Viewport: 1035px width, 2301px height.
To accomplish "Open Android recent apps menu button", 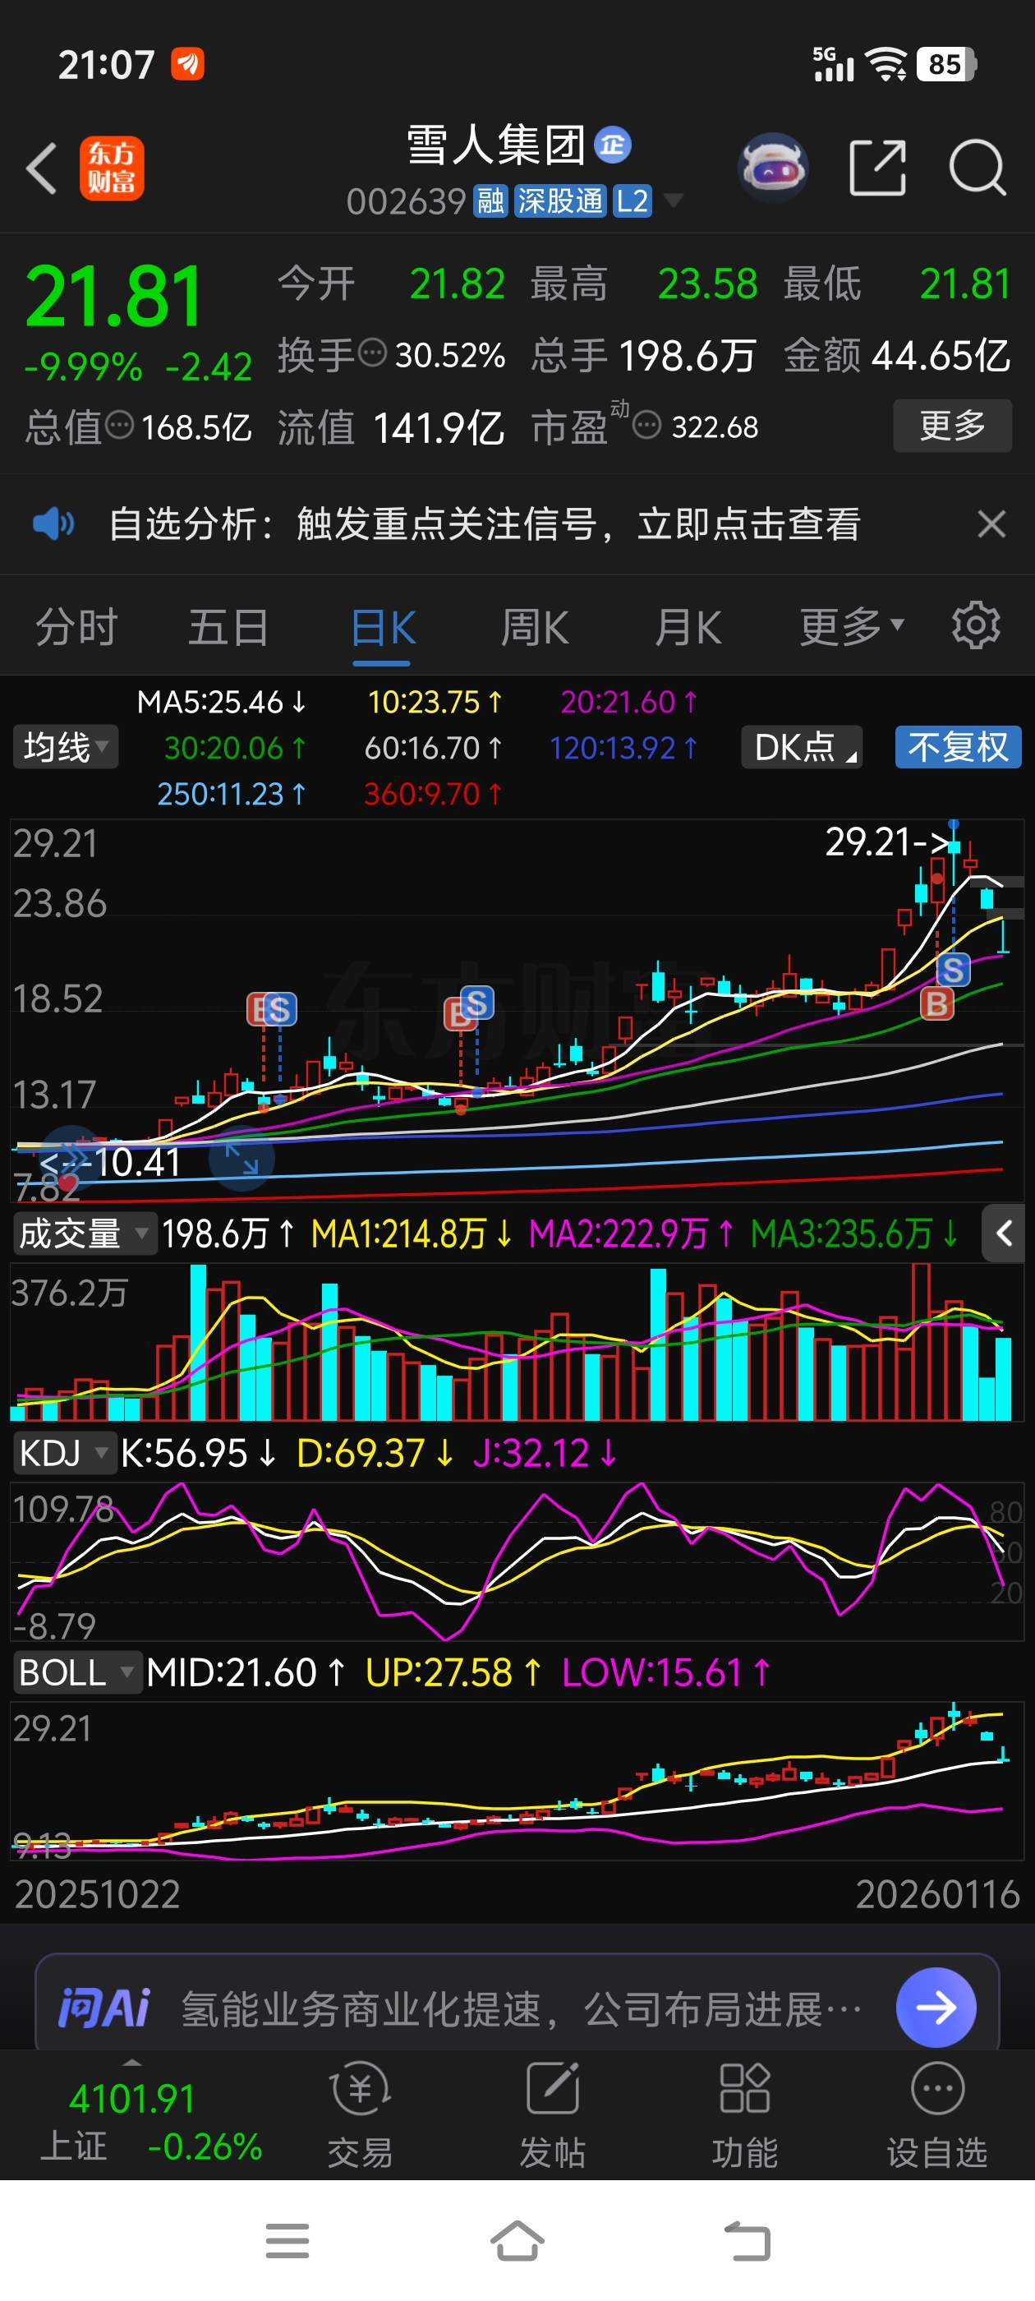I will 287,2241.
